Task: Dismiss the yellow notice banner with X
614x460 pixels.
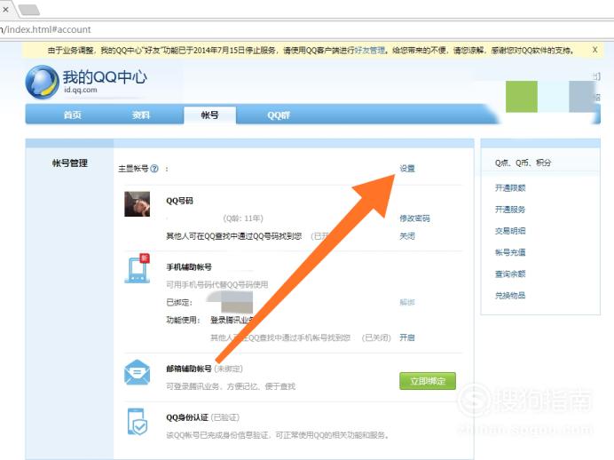Action: (594, 50)
